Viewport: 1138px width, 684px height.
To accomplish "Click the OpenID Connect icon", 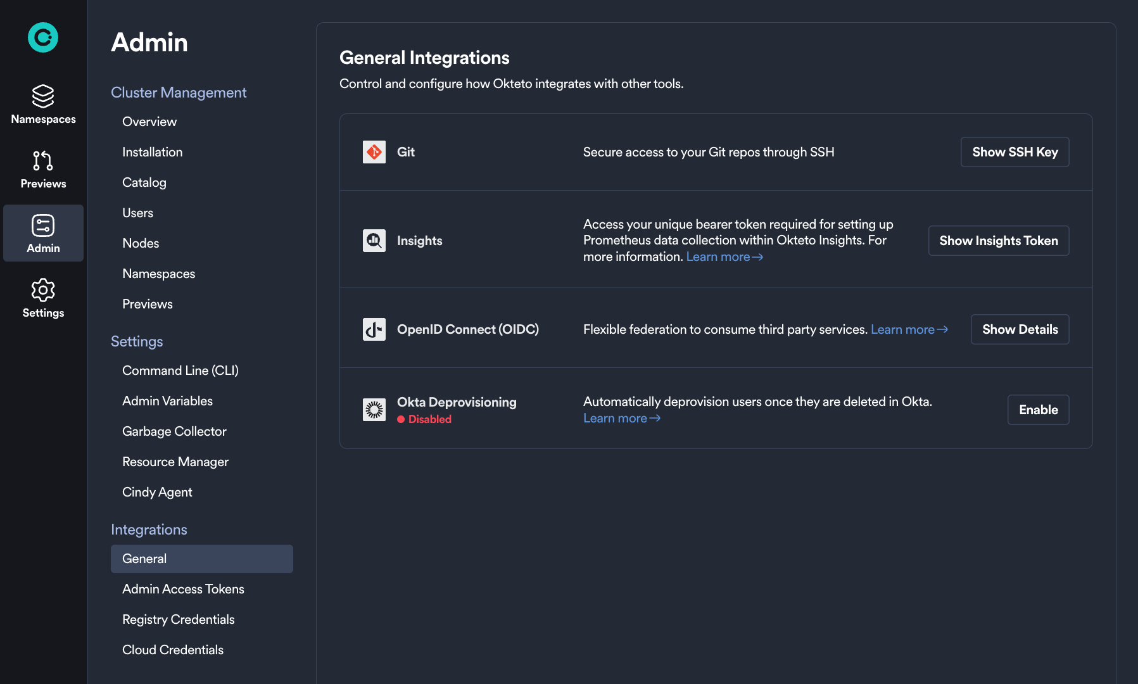I will click(374, 329).
